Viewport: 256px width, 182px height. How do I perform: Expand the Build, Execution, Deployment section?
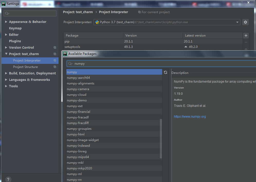6,73
